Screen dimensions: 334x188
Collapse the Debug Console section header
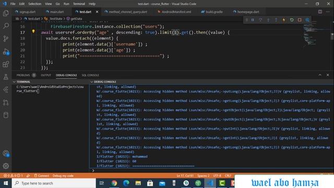click(211, 81)
